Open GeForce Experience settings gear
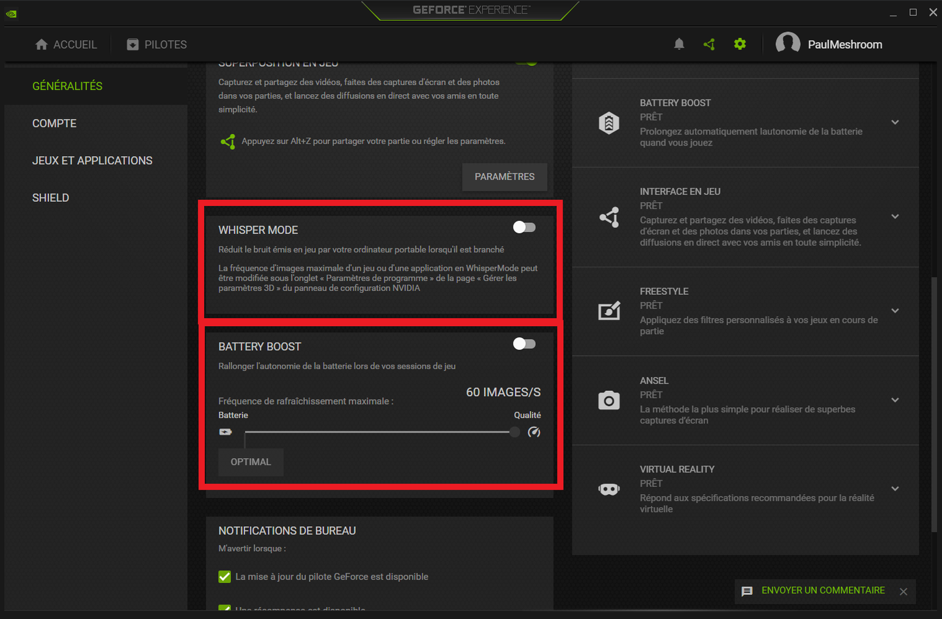 click(740, 44)
